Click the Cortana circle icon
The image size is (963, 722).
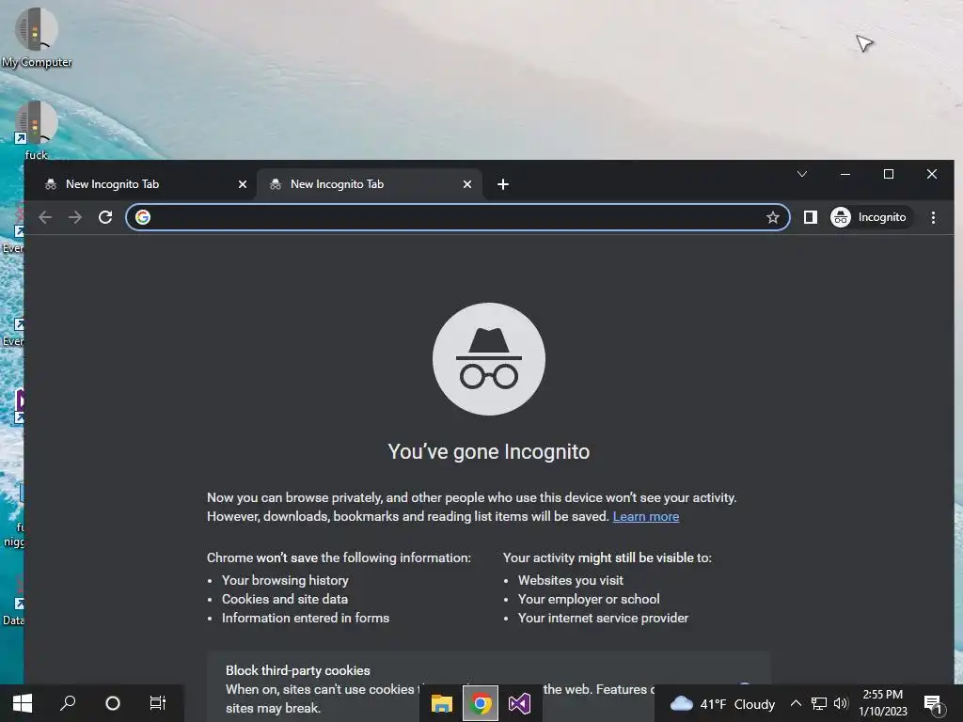coord(113,703)
